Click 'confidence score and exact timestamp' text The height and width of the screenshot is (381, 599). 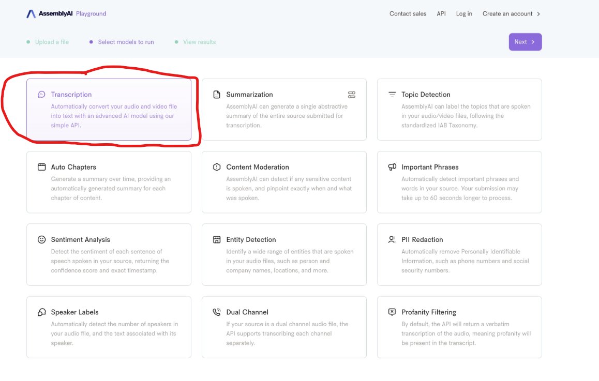pyautogui.click(x=104, y=270)
